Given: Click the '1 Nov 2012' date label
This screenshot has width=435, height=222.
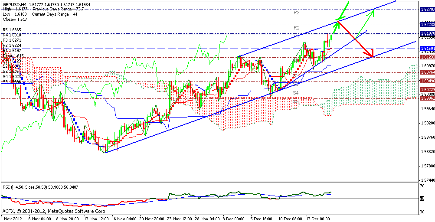Looking at the screenshot, I should (x=13, y=219).
